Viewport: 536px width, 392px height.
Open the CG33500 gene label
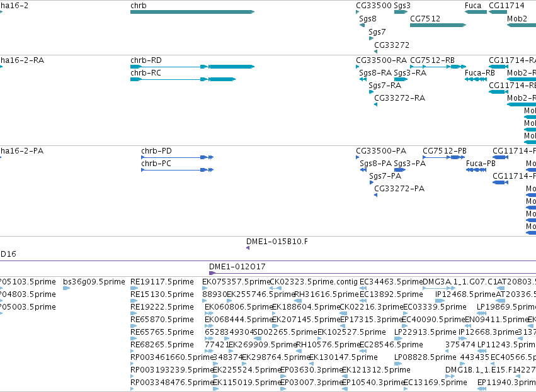(x=373, y=6)
